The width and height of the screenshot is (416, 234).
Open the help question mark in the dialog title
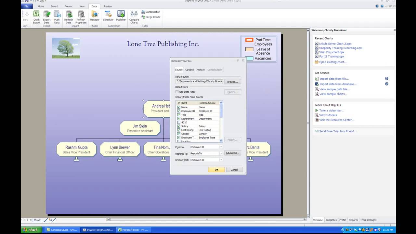[238, 60]
